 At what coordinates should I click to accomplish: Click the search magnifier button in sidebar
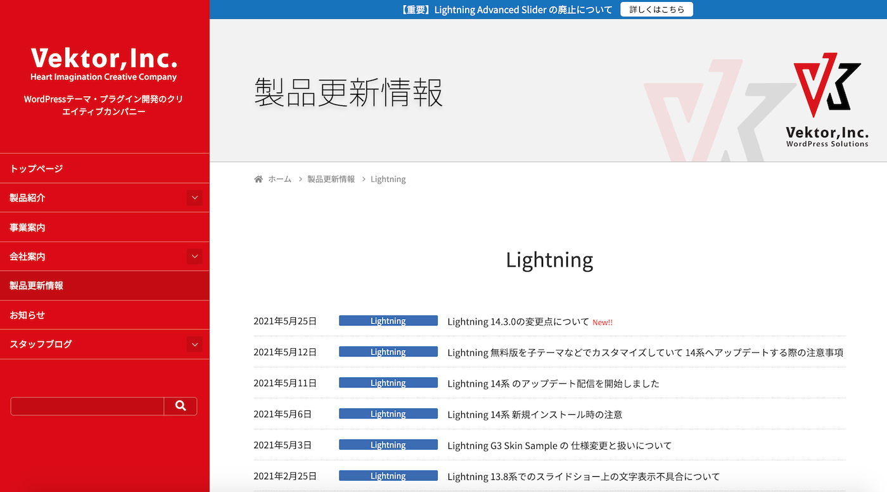(x=181, y=406)
